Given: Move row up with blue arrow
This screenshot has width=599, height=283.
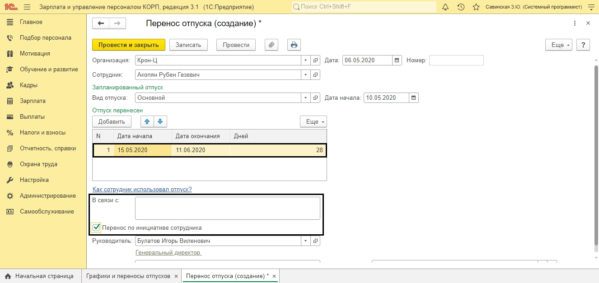Looking at the screenshot, I should coord(147,121).
